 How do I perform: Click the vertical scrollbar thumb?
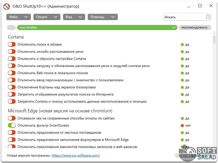point(214,40)
